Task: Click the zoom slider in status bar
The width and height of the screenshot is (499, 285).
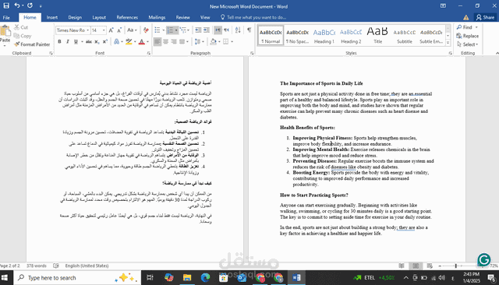Action: (456, 266)
